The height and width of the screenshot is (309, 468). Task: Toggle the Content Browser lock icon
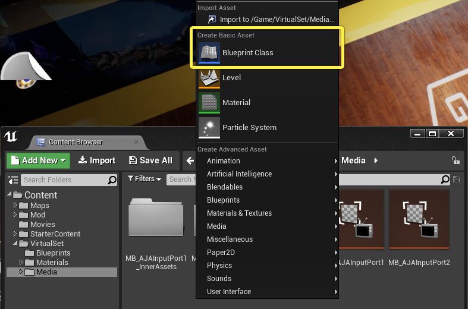click(x=456, y=160)
